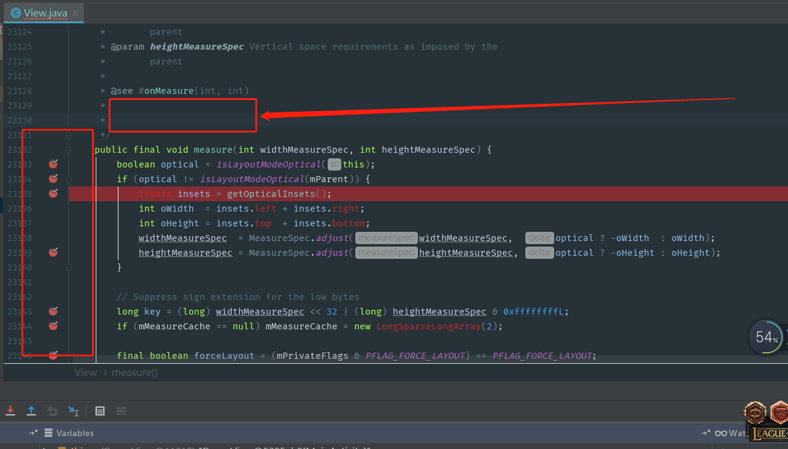Toggle breakpoint on line 23134
The image size is (788, 449).
pos(53,178)
